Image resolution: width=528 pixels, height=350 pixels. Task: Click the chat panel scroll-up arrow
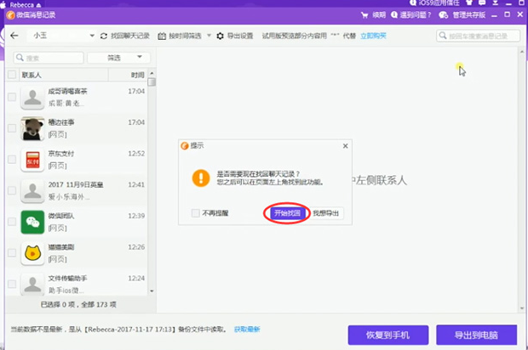coord(522,52)
